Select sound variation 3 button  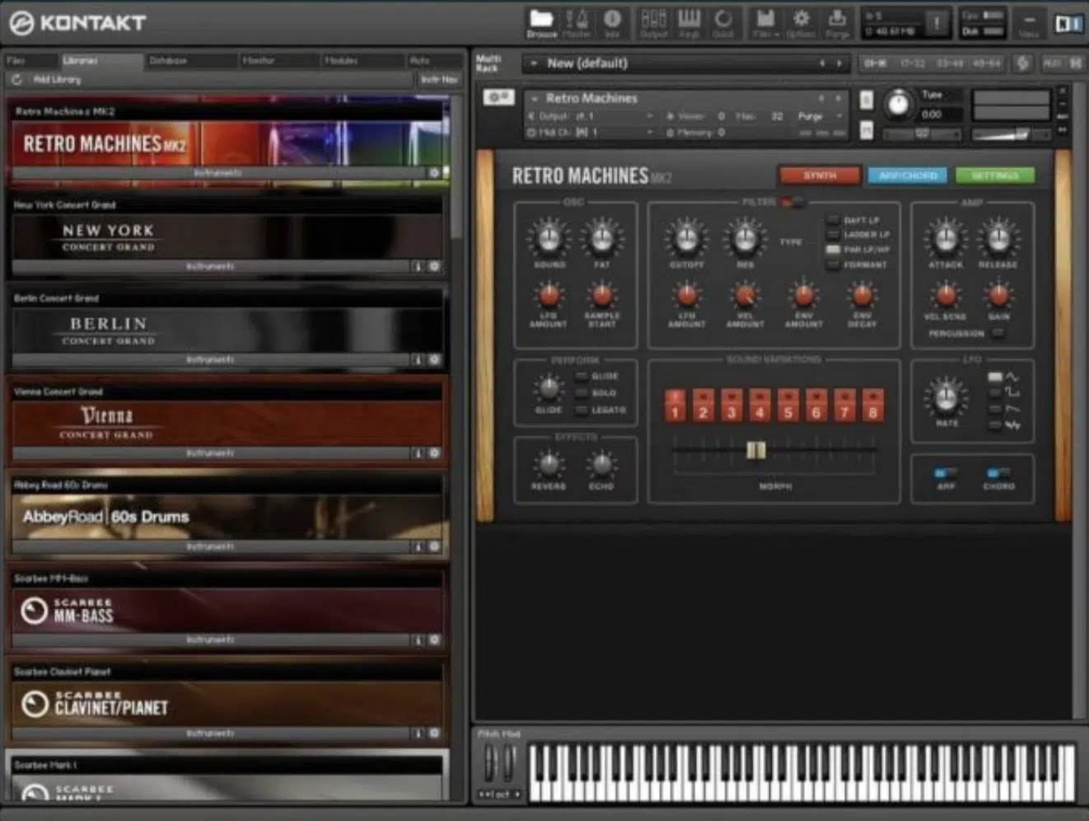click(731, 406)
